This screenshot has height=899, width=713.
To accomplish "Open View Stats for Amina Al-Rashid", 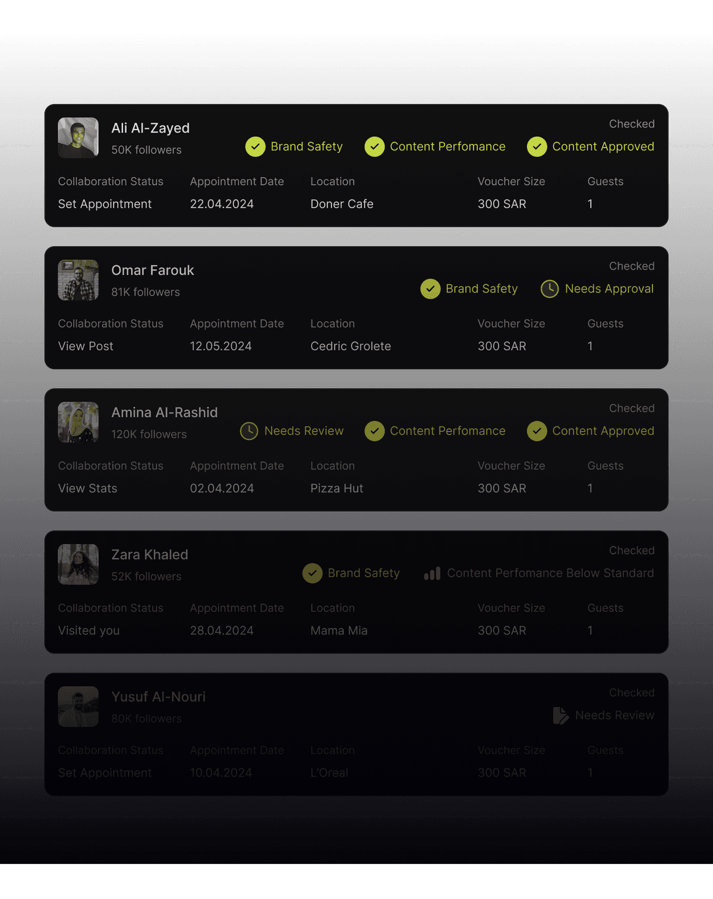I will 88,488.
